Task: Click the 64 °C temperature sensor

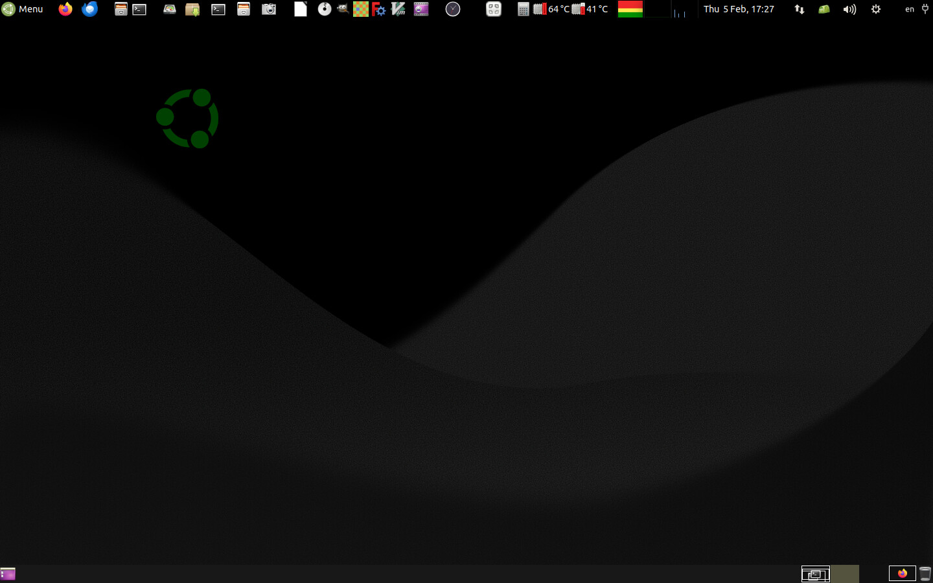Action: 551,9
